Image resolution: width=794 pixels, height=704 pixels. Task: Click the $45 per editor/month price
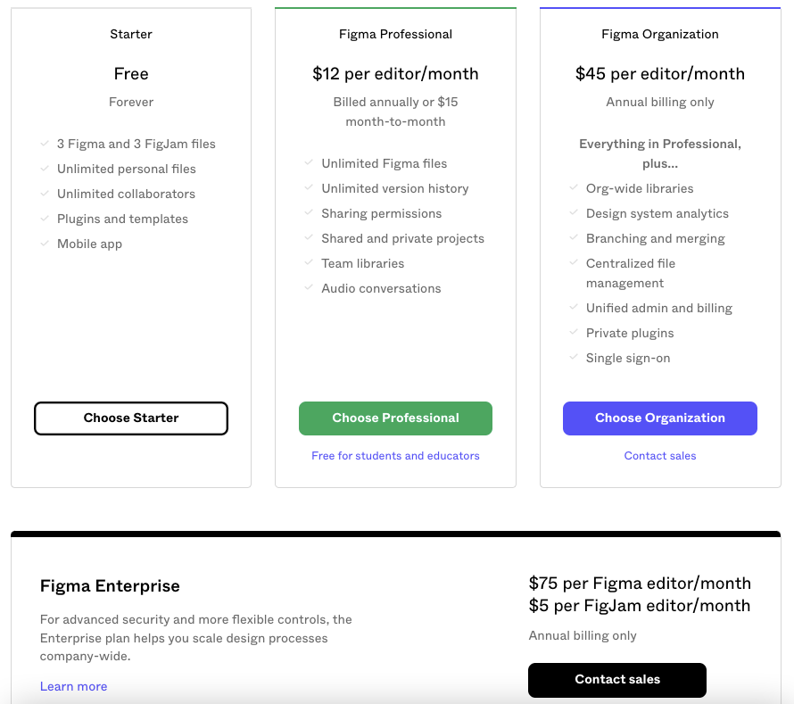click(x=659, y=74)
